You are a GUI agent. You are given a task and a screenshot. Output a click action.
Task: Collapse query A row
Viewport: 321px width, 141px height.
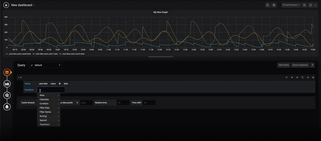coord(20,78)
